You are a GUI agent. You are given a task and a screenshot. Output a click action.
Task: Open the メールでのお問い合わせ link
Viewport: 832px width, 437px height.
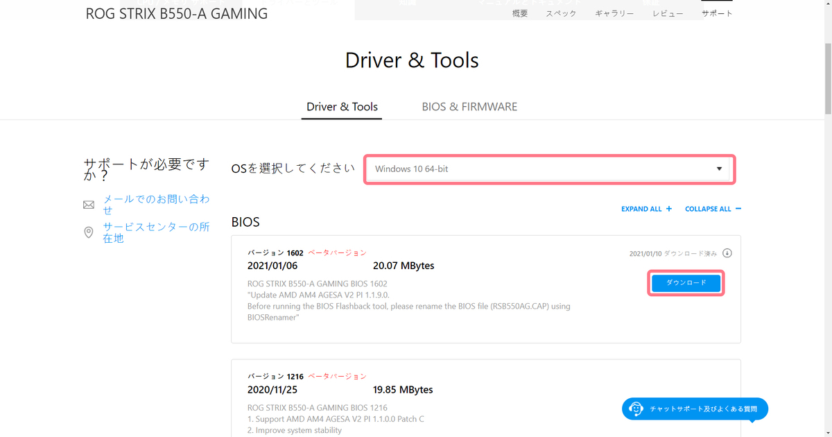click(156, 205)
